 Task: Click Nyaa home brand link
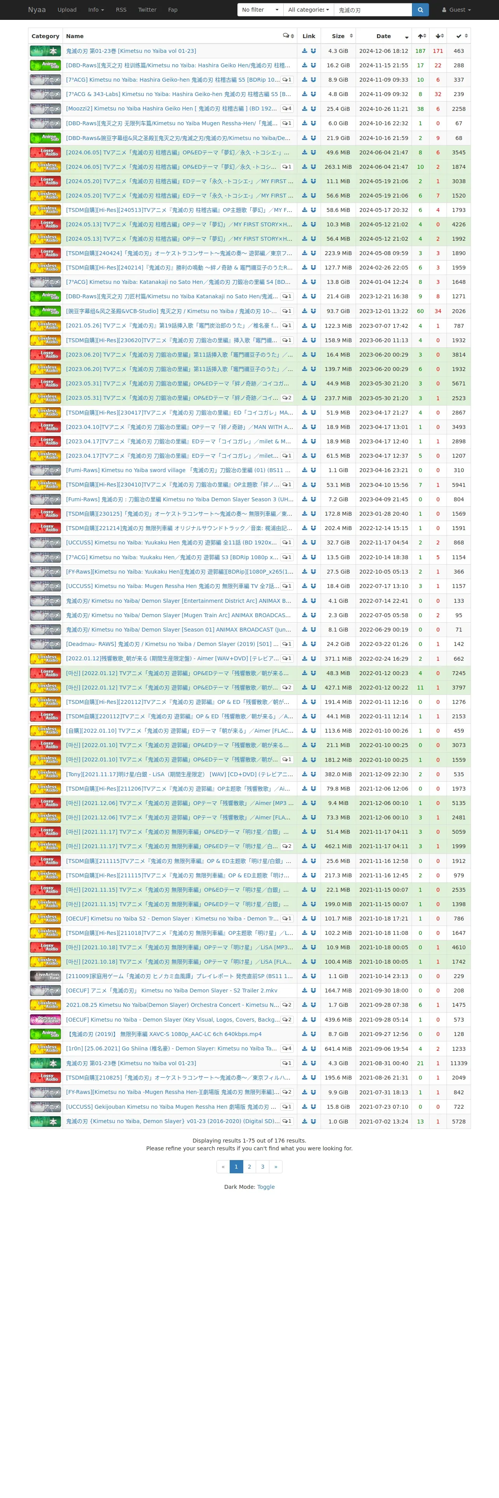pyautogui.click(x=37, y=10)
